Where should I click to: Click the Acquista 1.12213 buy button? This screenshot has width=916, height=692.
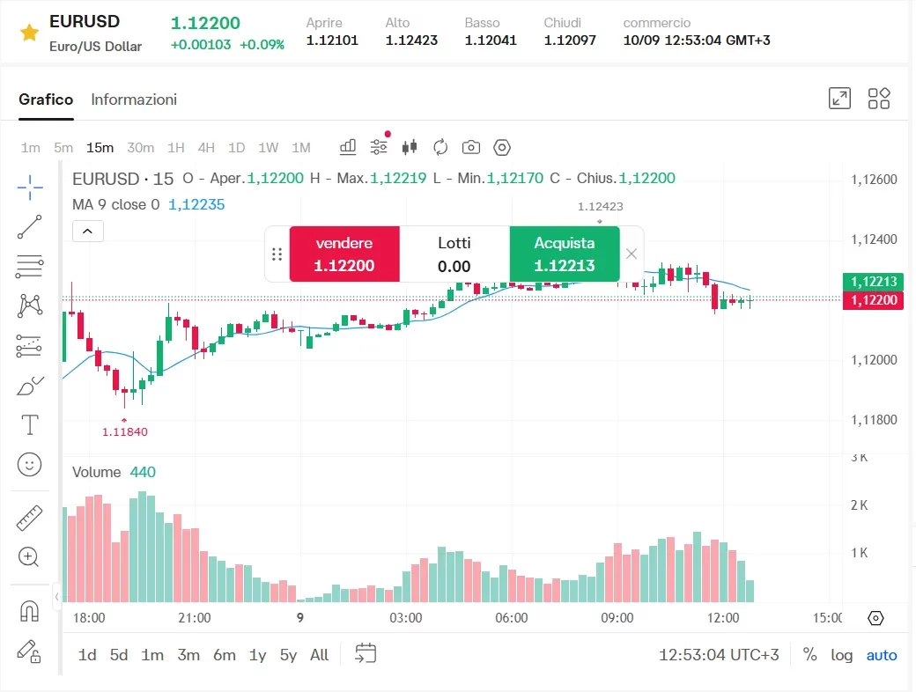click(565, 254)
